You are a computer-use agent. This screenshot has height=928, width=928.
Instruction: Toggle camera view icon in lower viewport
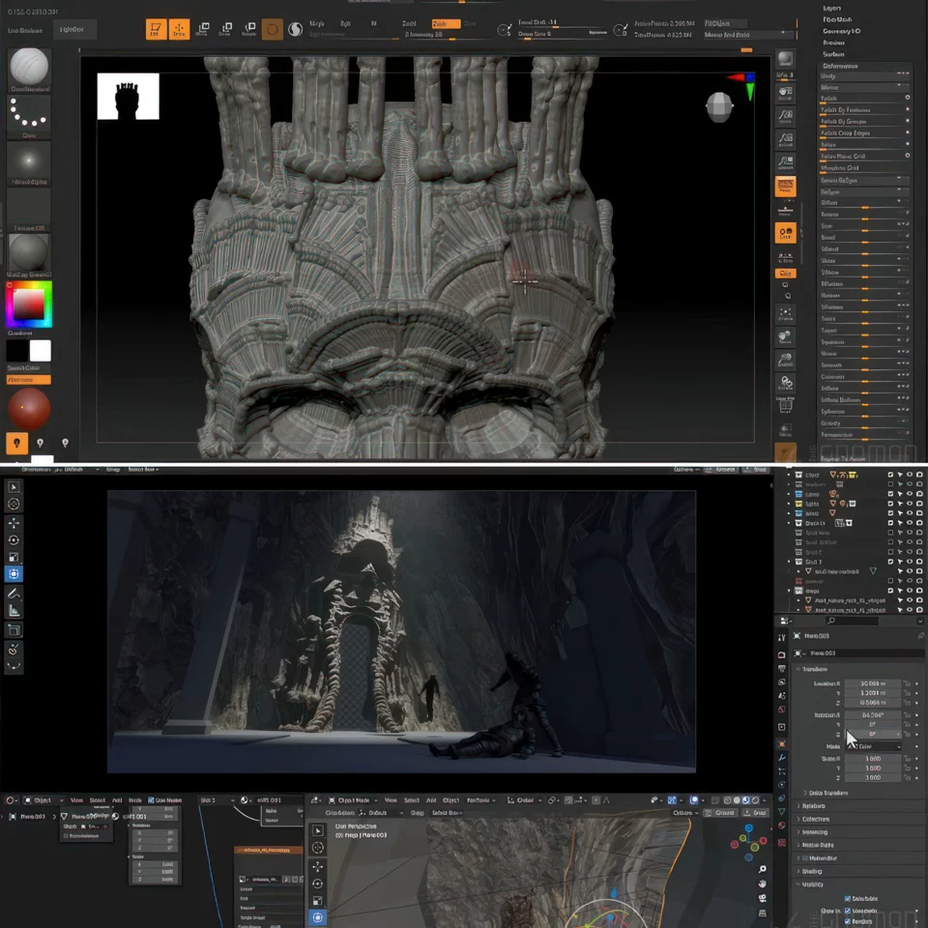pos(763,898)
